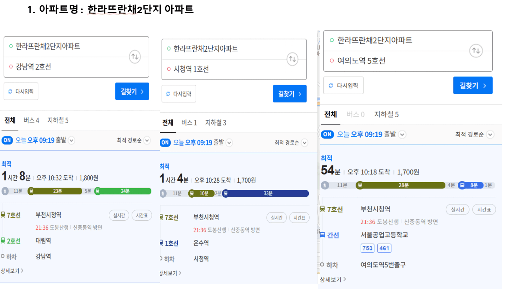
Task: Click refresh icon beside 다시입력 in Gangnam panel
Action: click(10, 91)
